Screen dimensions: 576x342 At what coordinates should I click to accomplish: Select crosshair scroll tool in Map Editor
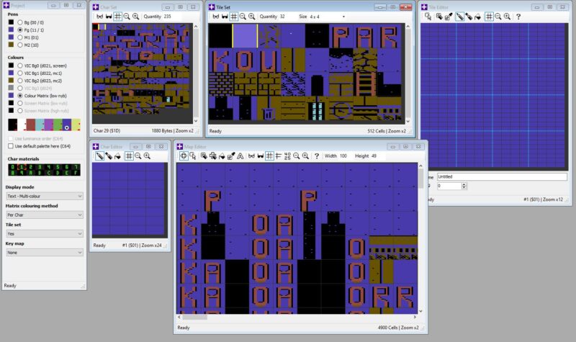click(x=184, y=156)
